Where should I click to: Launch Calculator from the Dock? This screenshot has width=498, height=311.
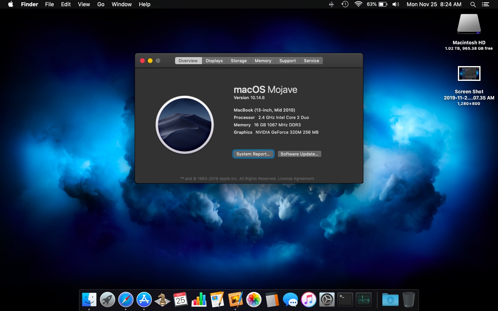(x=272, y=300)
